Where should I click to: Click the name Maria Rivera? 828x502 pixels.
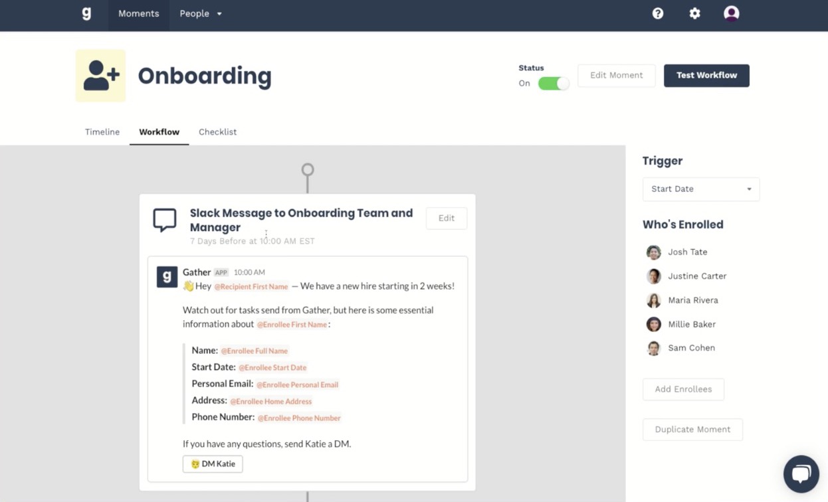pyautogui.click(x=693, y=300)
